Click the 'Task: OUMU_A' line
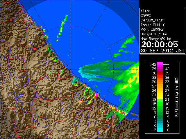 pos(153,25)
